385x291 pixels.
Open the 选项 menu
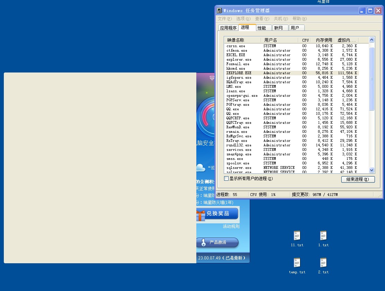[x=243, y=19]
